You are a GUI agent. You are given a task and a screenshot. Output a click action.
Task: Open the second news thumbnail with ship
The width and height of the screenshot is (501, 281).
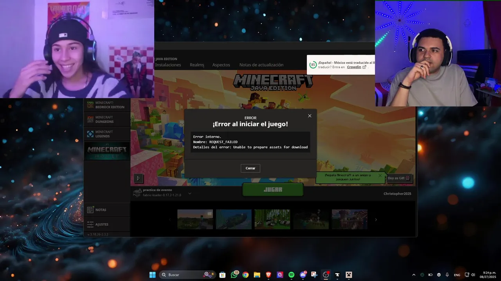(x=234, y=219)
